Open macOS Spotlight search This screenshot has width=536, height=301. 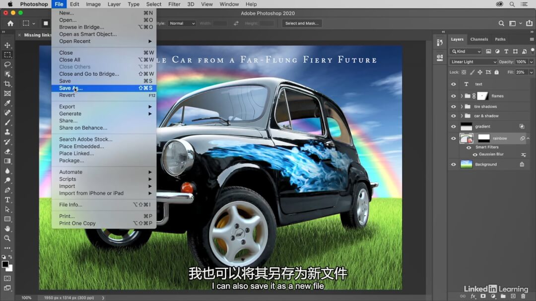coord(512,4)
